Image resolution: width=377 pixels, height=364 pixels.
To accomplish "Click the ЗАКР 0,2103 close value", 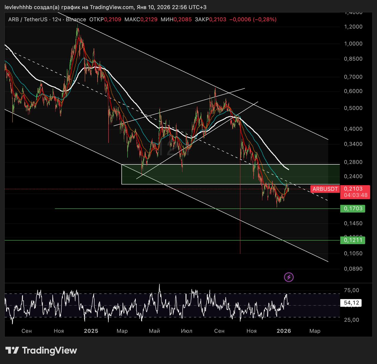I will 217,20.
